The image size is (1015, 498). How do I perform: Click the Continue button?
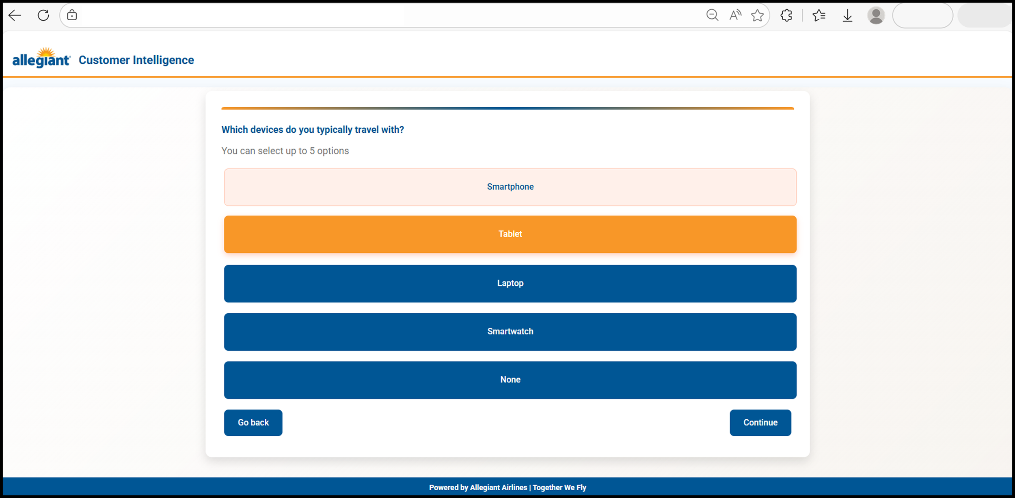760,423
